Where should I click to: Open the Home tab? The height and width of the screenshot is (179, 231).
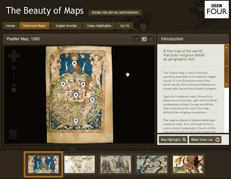[x=10, y=26]
